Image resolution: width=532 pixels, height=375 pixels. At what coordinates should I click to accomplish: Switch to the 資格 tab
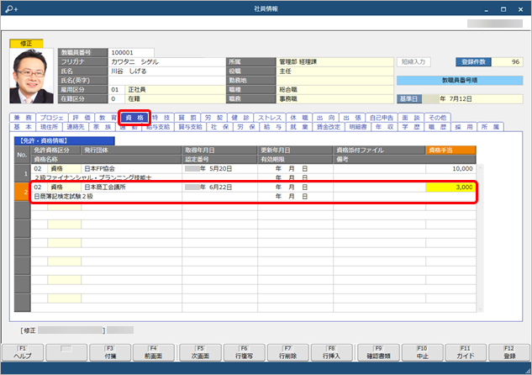[134, 118]
